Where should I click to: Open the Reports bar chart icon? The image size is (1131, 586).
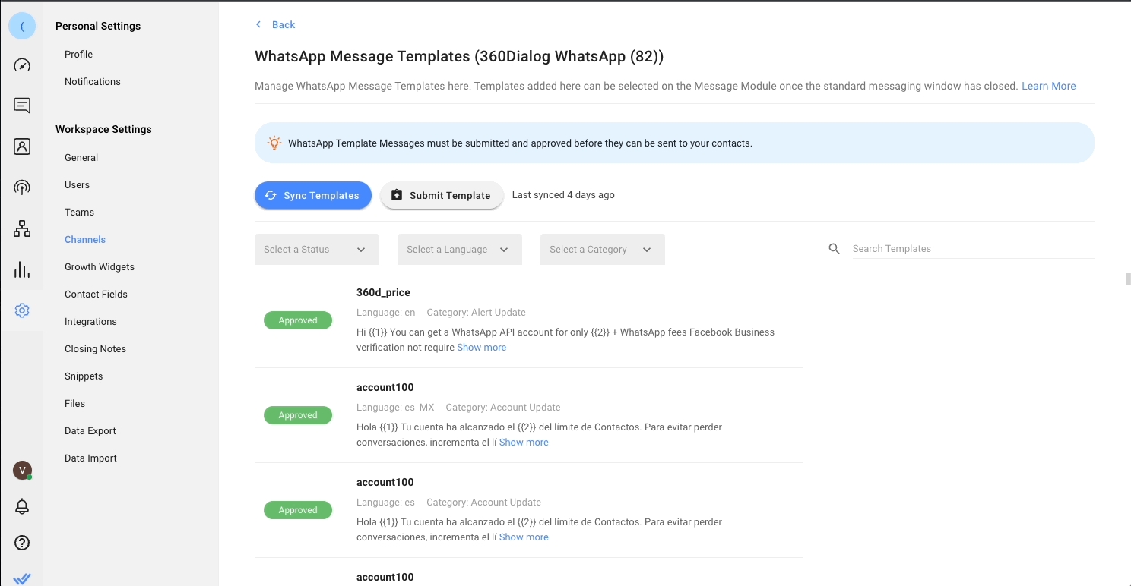[22, 269]
